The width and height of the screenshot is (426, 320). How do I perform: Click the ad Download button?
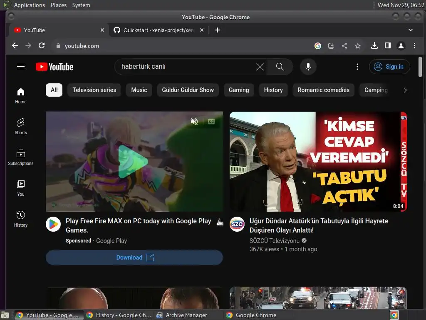click(134, 257)
